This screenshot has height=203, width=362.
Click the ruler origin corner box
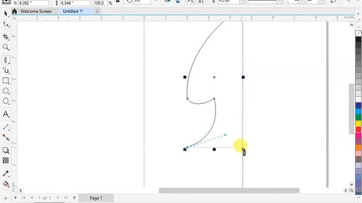(15, 18)
